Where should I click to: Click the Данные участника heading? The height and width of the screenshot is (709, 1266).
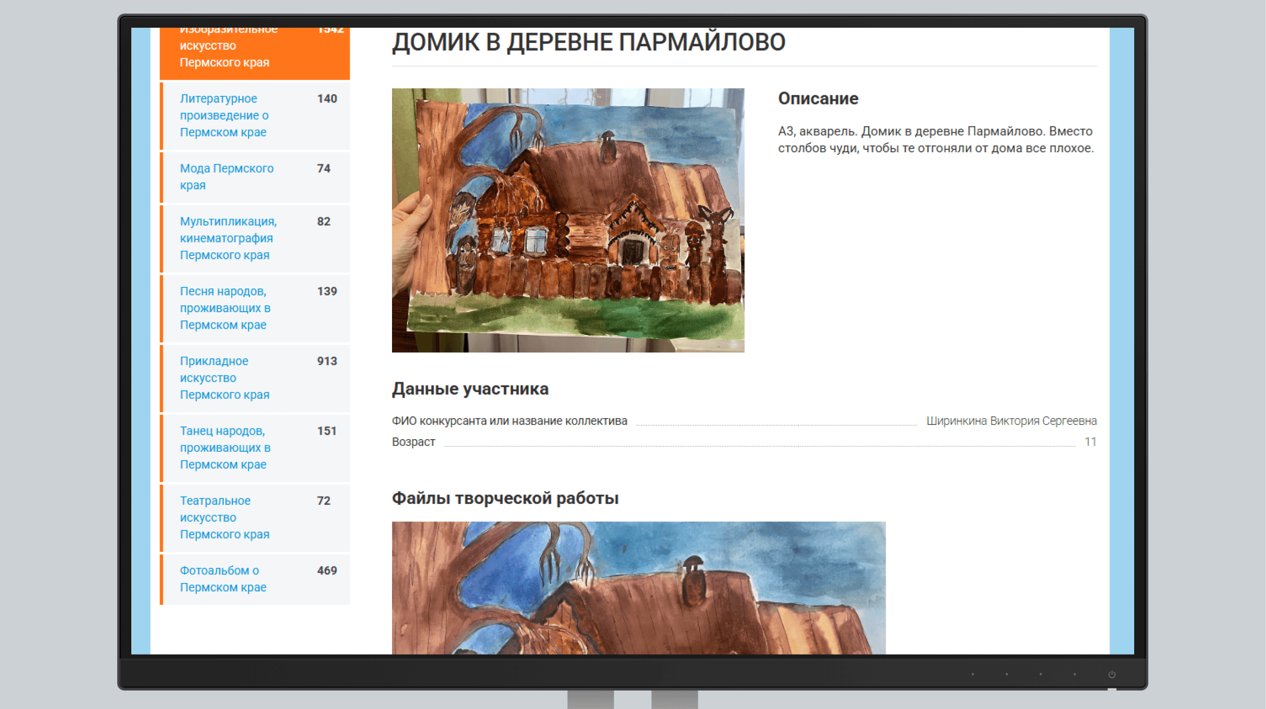coord(470,389)
